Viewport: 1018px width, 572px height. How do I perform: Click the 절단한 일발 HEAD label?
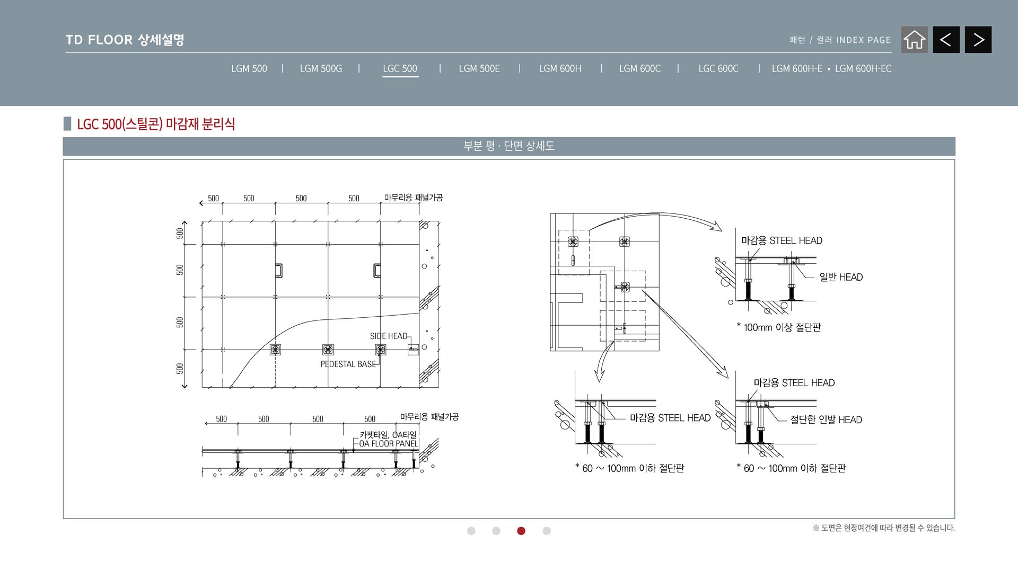[x=826, y=419]
